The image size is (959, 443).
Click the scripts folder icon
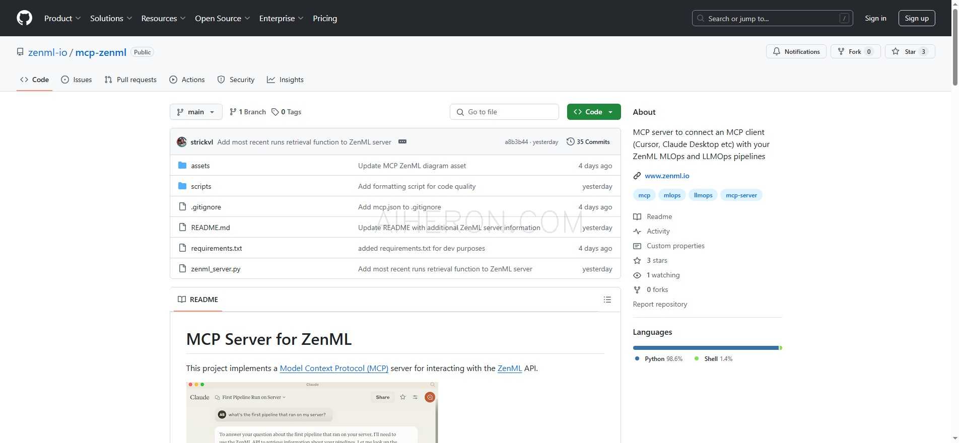pos(182,186)
